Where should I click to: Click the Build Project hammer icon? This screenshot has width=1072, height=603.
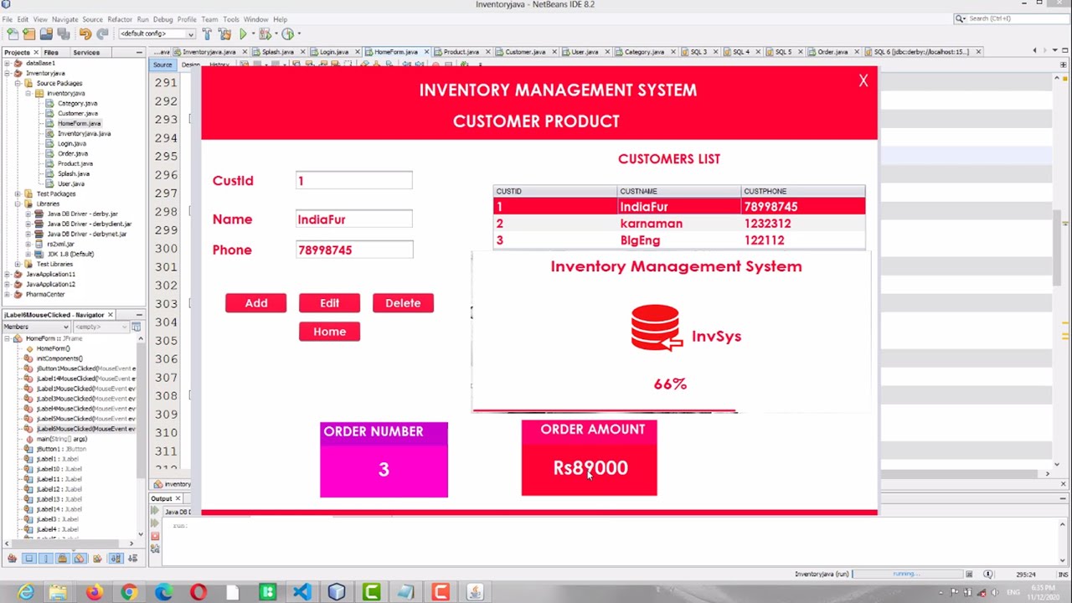click(207, 33)
